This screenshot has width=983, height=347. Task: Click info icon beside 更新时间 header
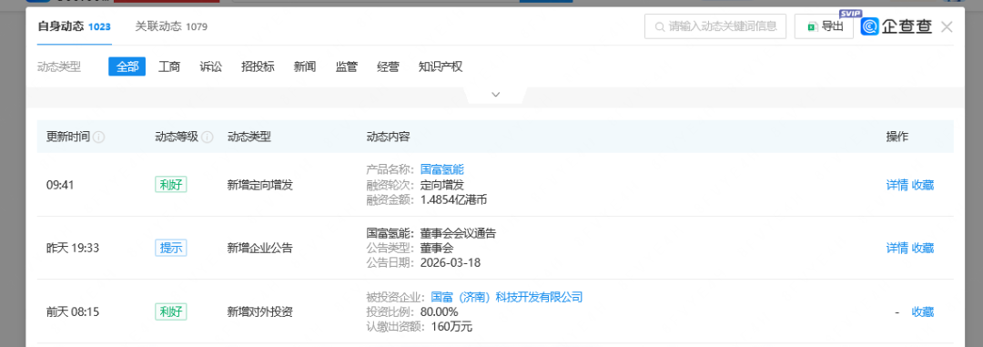(99, 137)
